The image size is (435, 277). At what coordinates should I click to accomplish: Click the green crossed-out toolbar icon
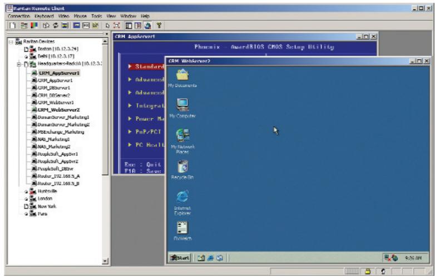coord(96,26)
